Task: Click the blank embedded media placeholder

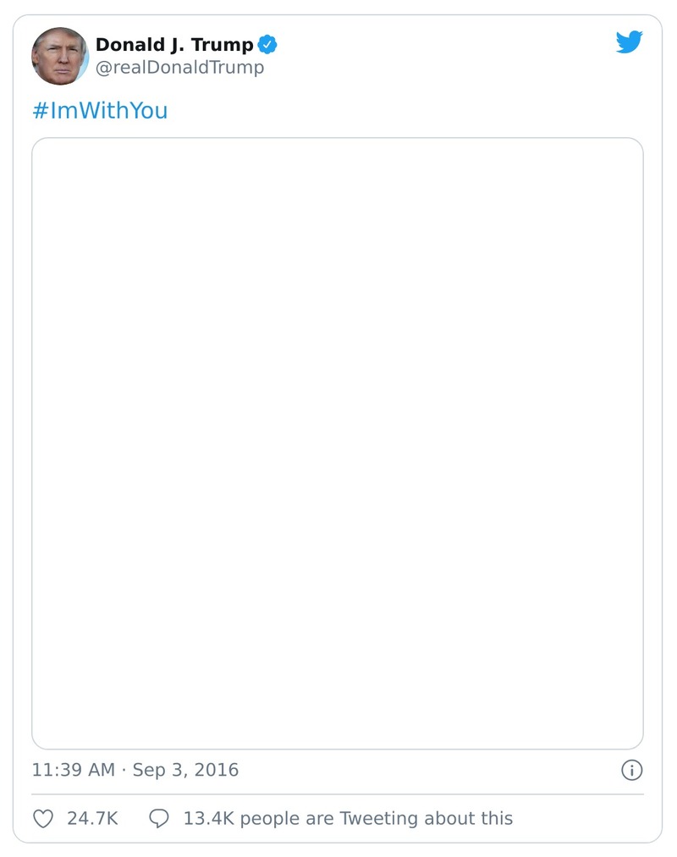Action: (x=338, y=445)
